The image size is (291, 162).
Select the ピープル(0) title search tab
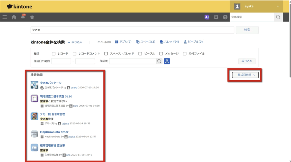(x=193, y=42)
